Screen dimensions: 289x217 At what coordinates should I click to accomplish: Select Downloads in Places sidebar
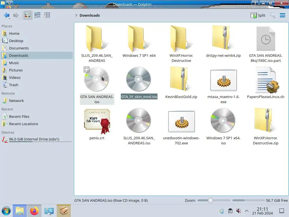(36, 56)
